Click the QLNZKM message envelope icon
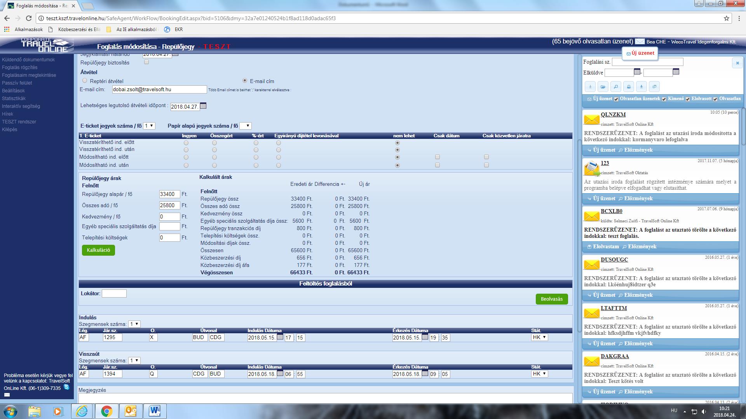 pos(591,119)
